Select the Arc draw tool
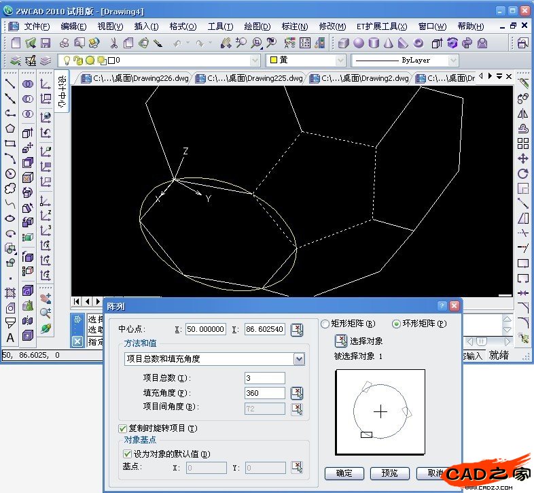The height and width of the screenshot is (493, 534). [10, 158]
